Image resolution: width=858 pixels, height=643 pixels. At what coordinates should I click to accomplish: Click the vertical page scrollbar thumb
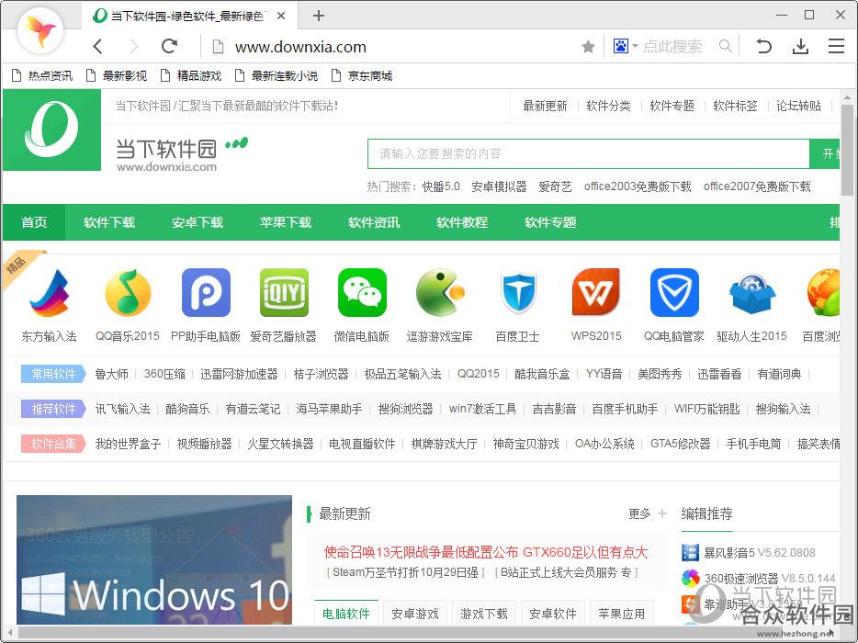pos(847,150)
